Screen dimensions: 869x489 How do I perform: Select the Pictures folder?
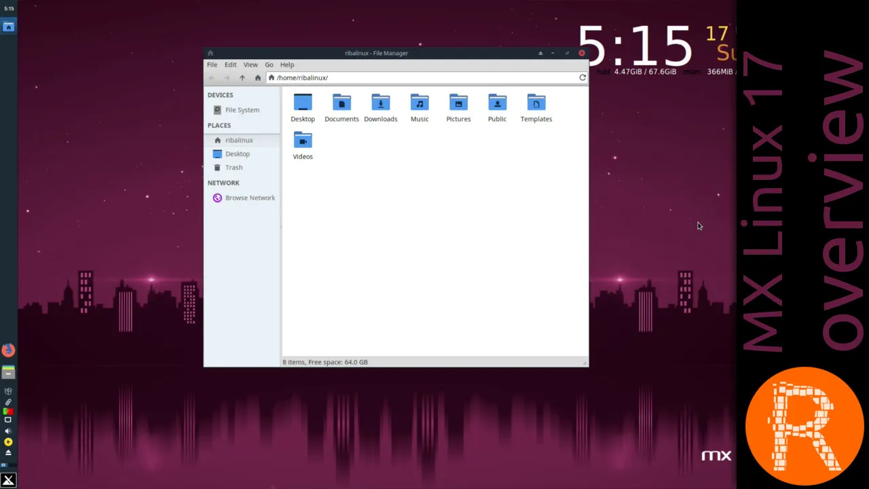pos(458,108)
